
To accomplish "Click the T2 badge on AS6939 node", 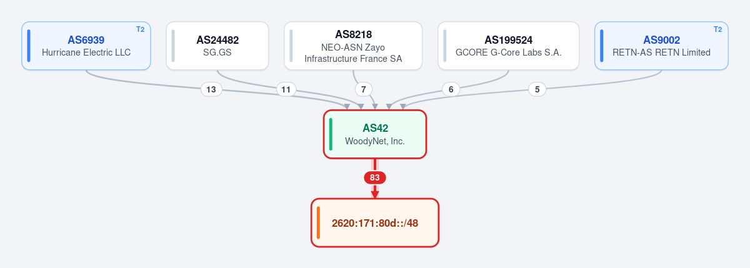I will click(x=140, y=29).
